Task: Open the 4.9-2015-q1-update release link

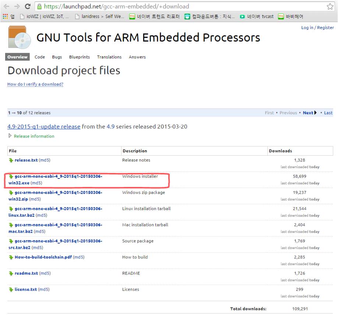Action: pos(44,127)
